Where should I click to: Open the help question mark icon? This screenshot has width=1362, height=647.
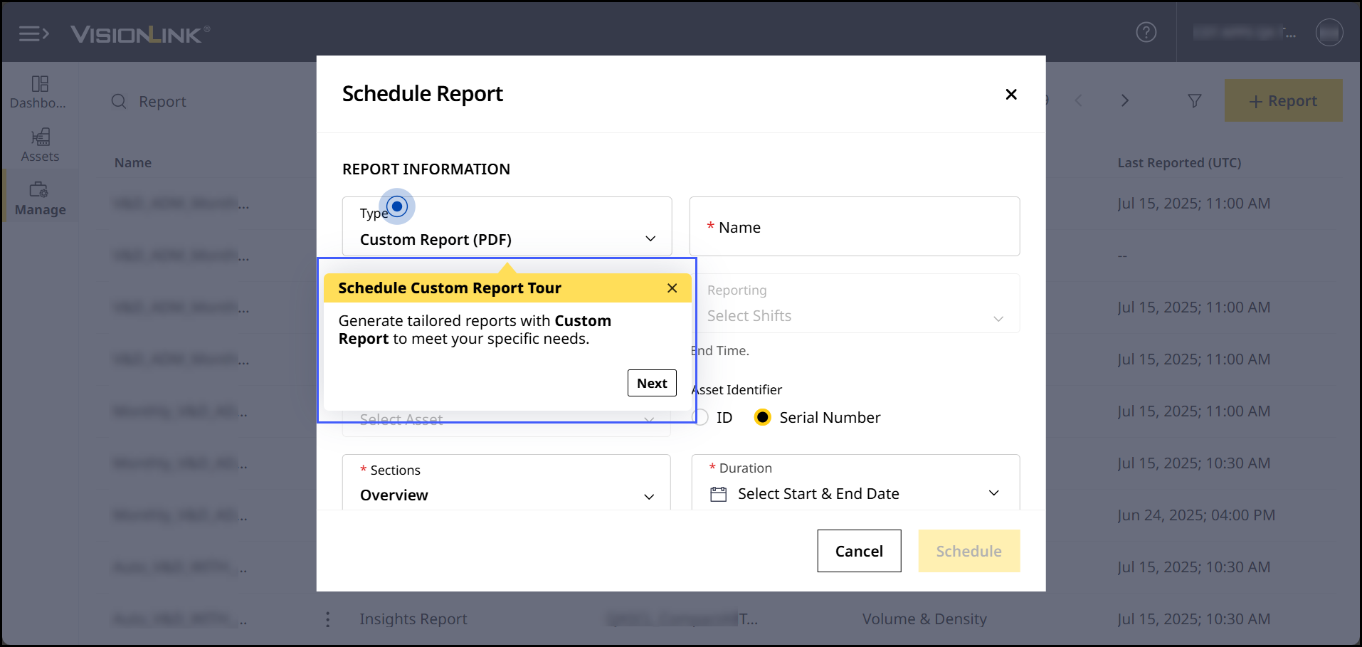click(x=1146, y=32)
